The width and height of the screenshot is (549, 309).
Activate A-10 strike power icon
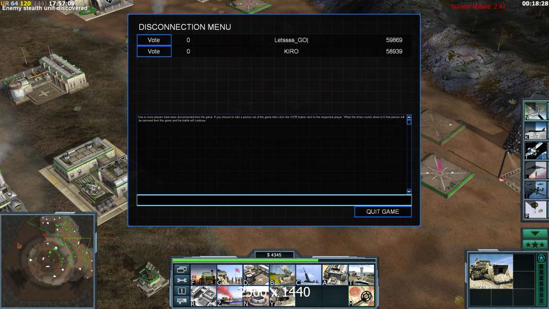[535, 190]
